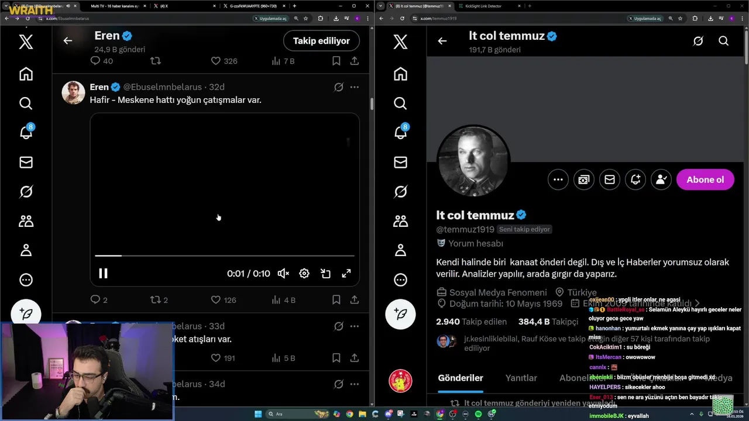Click X logo in right window sidebar
Screen dimensions: 749x421
(x=400, y=42)
